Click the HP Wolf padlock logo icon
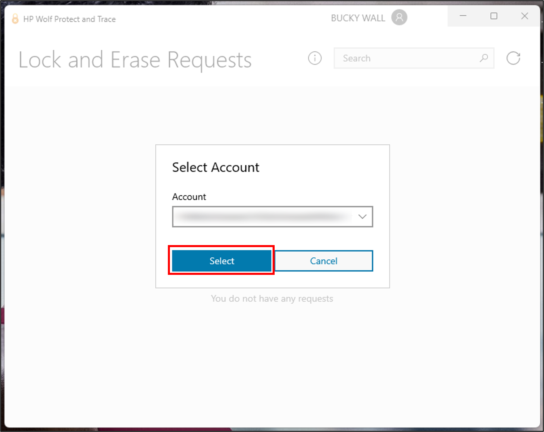The width and height of the screenshot is (544, 432). [15, 19]
